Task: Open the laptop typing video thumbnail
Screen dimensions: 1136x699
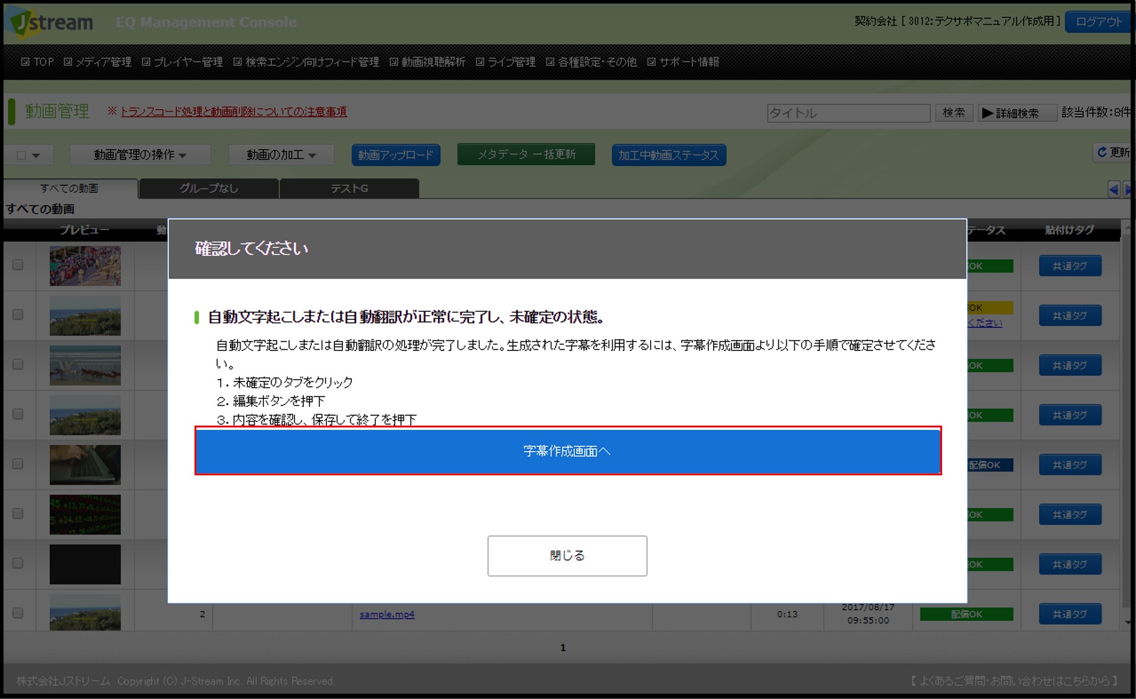Action: (85, 465)
